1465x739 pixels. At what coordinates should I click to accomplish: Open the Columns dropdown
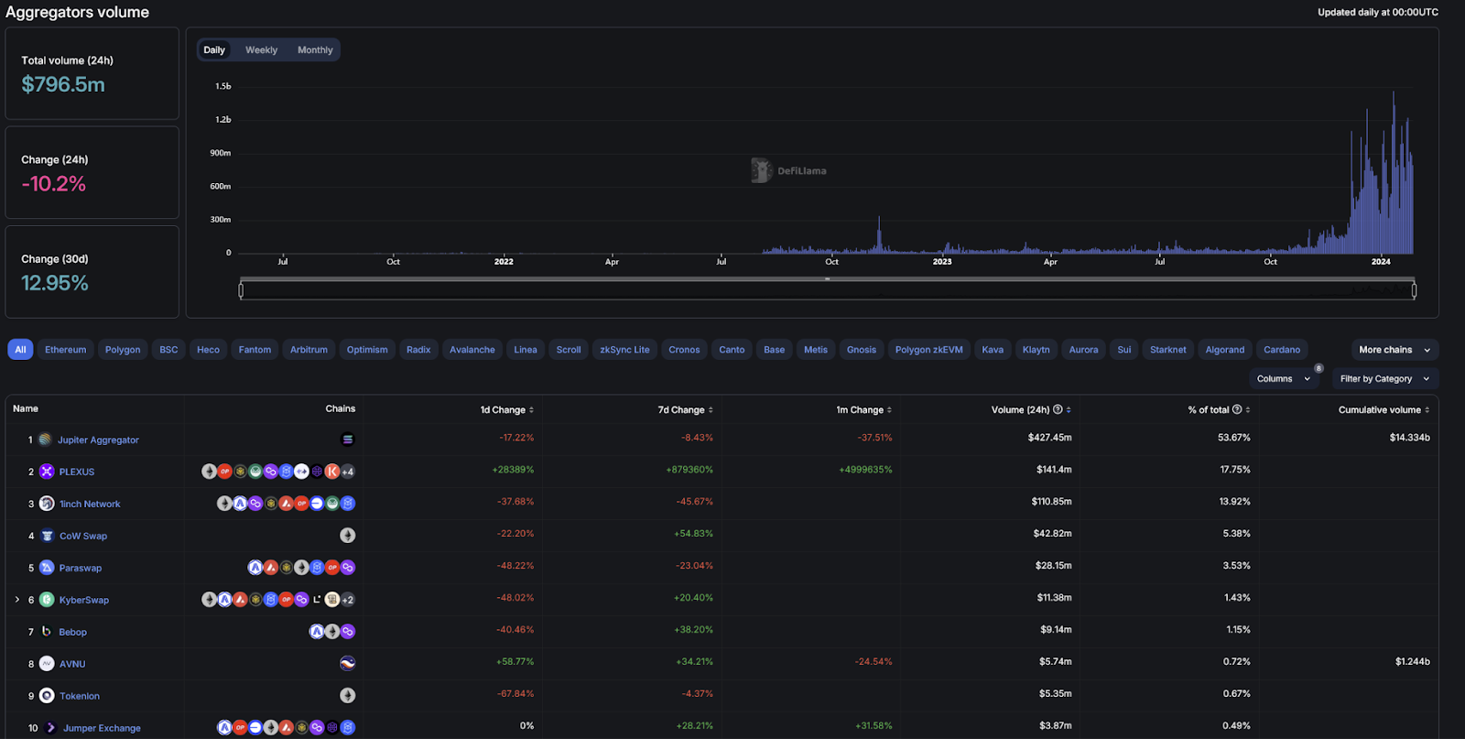[x=1284, y=379]
